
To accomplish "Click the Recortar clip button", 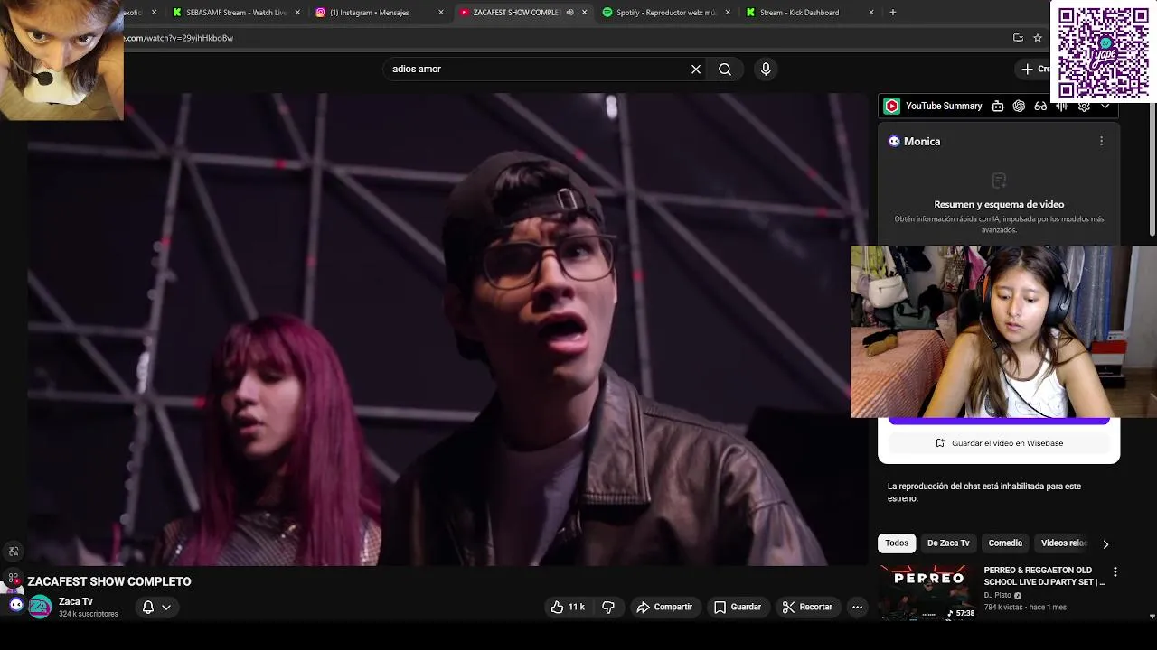I will pos(807,607).
